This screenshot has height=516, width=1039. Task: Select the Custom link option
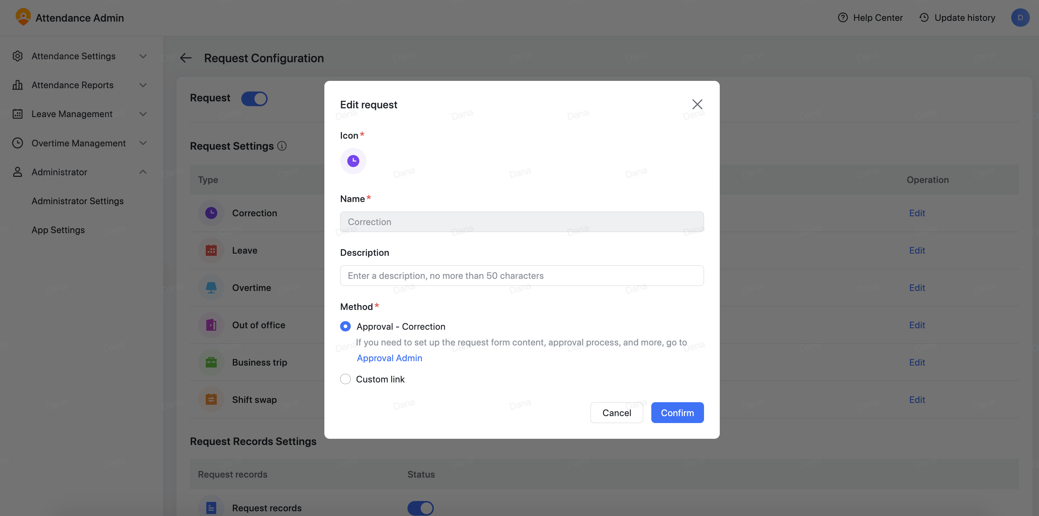[x=345, y=379]
